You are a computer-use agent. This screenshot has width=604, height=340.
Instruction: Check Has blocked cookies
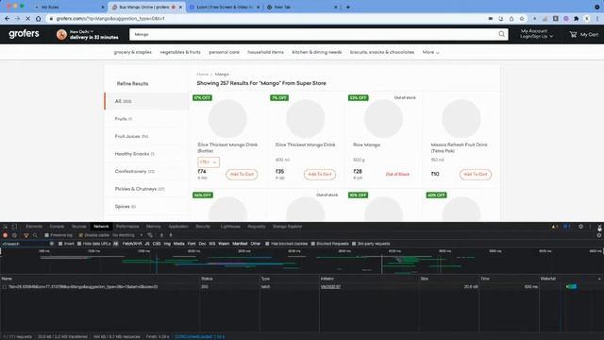(x=267, y=244)
